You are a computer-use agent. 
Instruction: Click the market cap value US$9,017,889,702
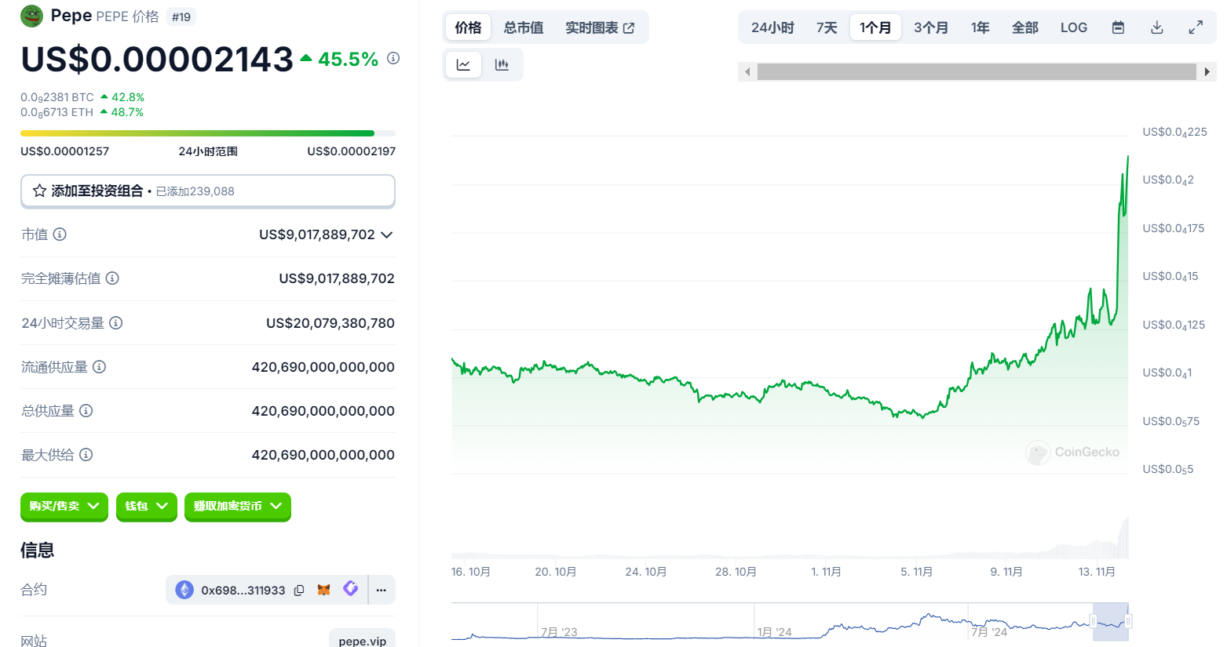coord(317,234)
